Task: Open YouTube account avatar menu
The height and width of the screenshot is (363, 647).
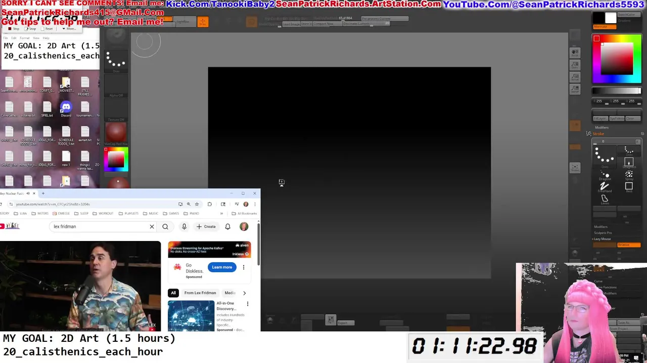Action: [244, 227]
